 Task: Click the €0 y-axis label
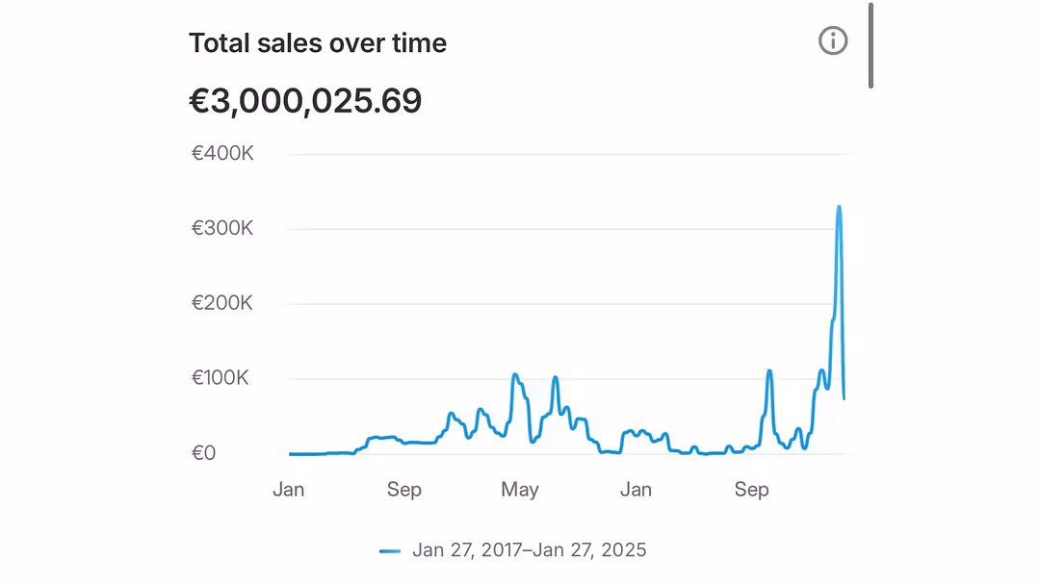(203, 453)
